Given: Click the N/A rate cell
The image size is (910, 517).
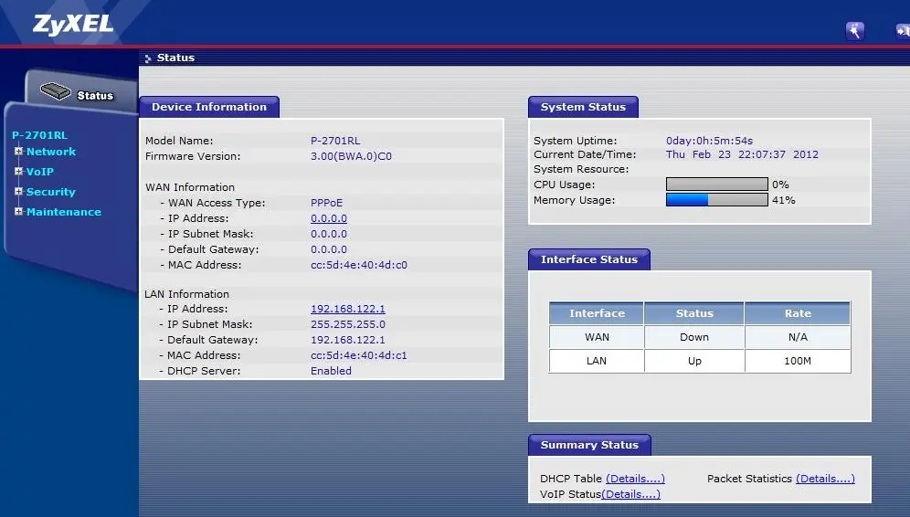Looking at the screenshot, I should [x=798, y=337].
